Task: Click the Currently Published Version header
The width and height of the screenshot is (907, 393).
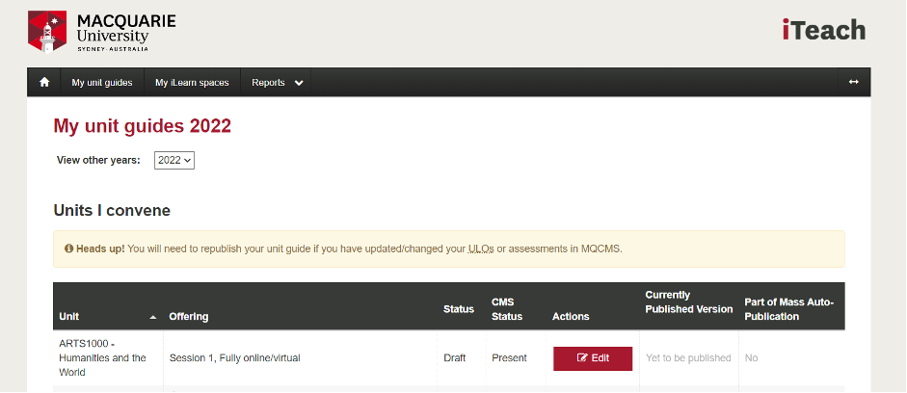Action: click(x=689, y=302)
